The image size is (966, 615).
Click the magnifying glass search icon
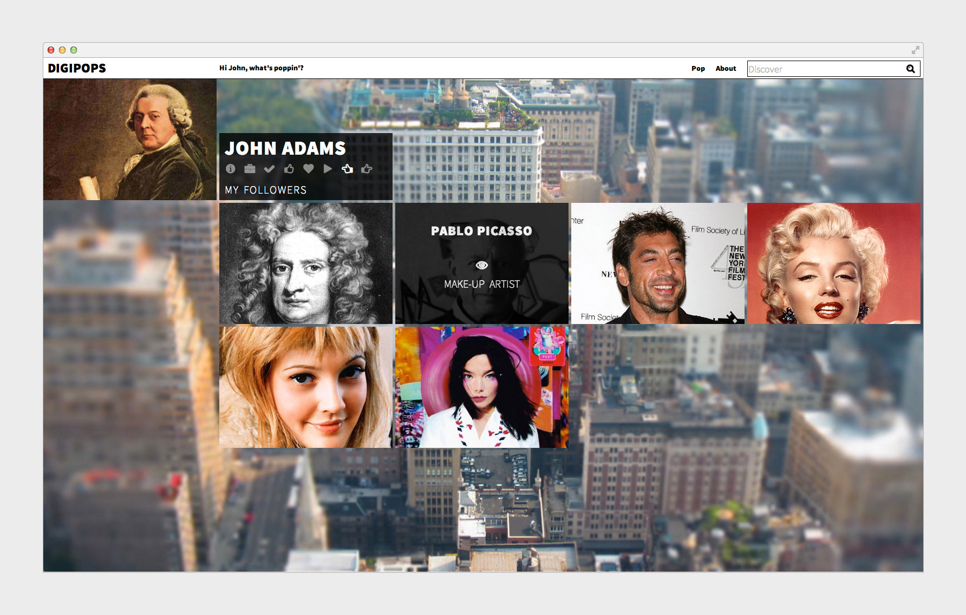[911, 69]
